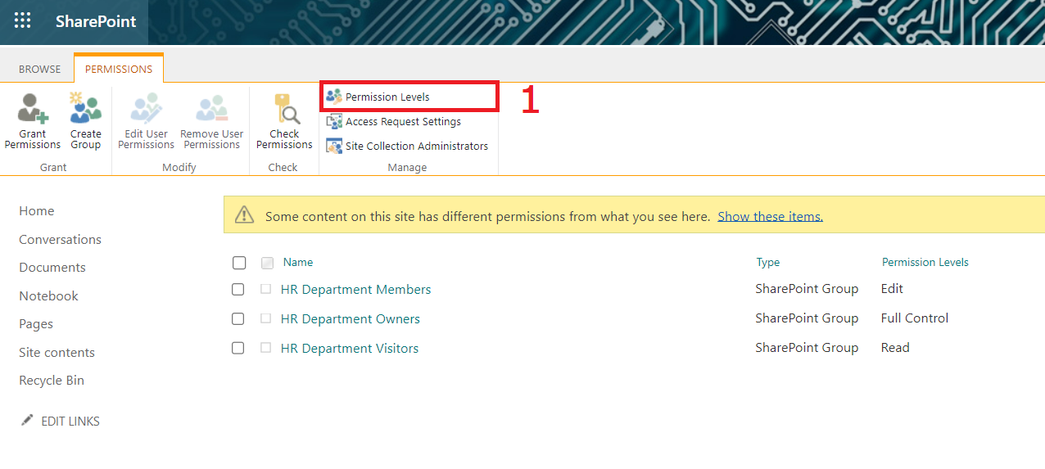1045x469 pixels.
Task: Open the HR Department Owners group link
Action: click(x=350, y=319)
